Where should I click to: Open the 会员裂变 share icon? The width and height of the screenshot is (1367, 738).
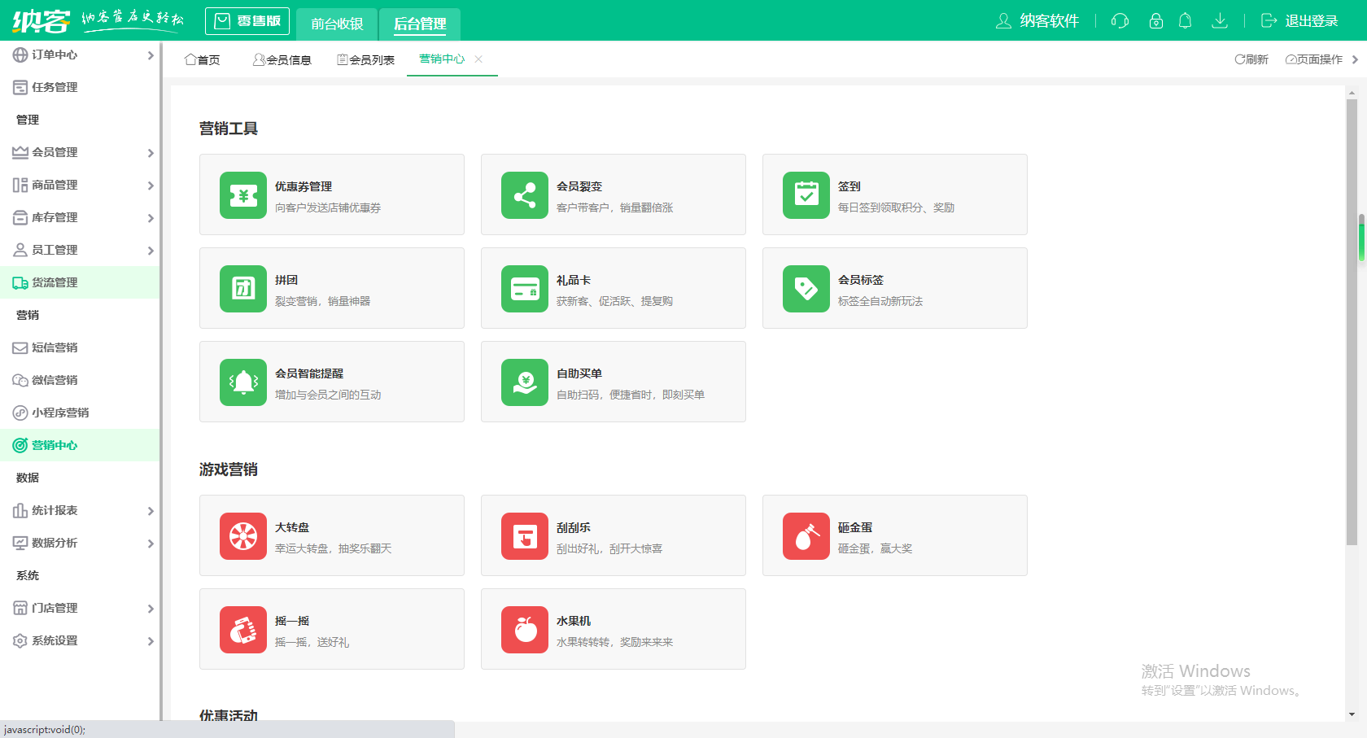point(524,195)
